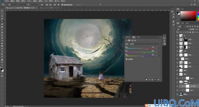Toggle Delete Cropped Pixels checkbox
Image resolution: width=199 pixels, height=107 pixels.
(62, 5)
